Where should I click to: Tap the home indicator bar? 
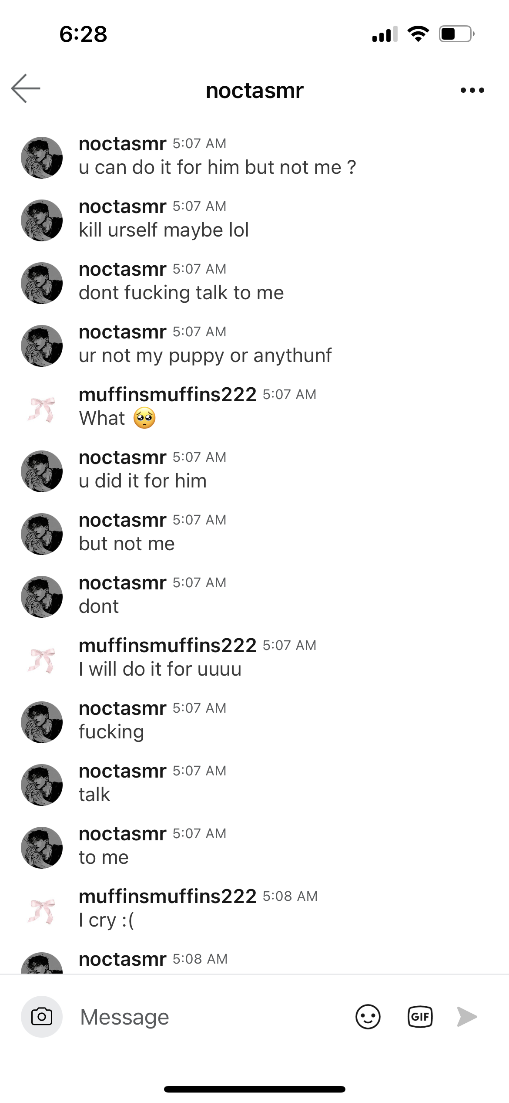click(x=254, y=1089)
